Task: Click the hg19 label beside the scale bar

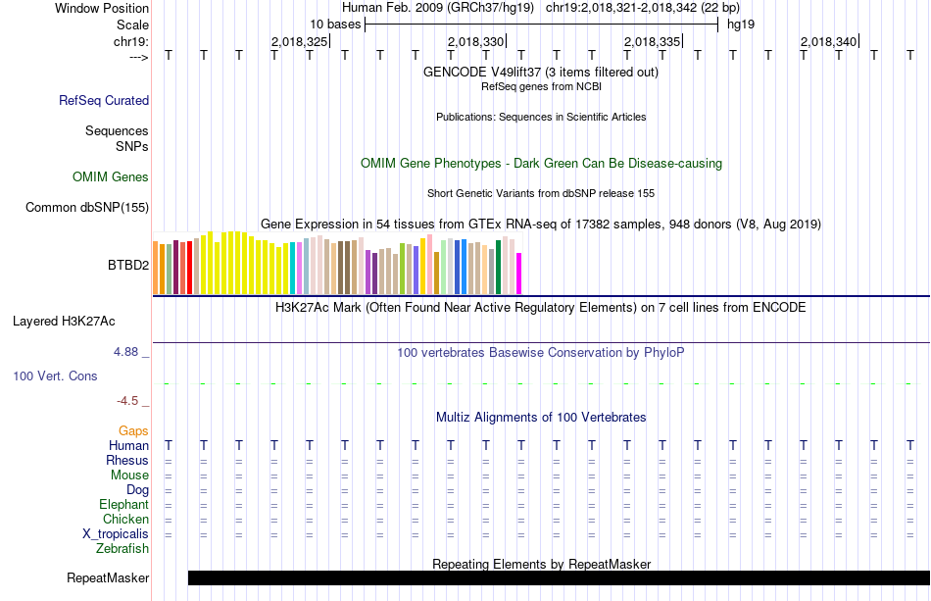Action: point(741,25)
